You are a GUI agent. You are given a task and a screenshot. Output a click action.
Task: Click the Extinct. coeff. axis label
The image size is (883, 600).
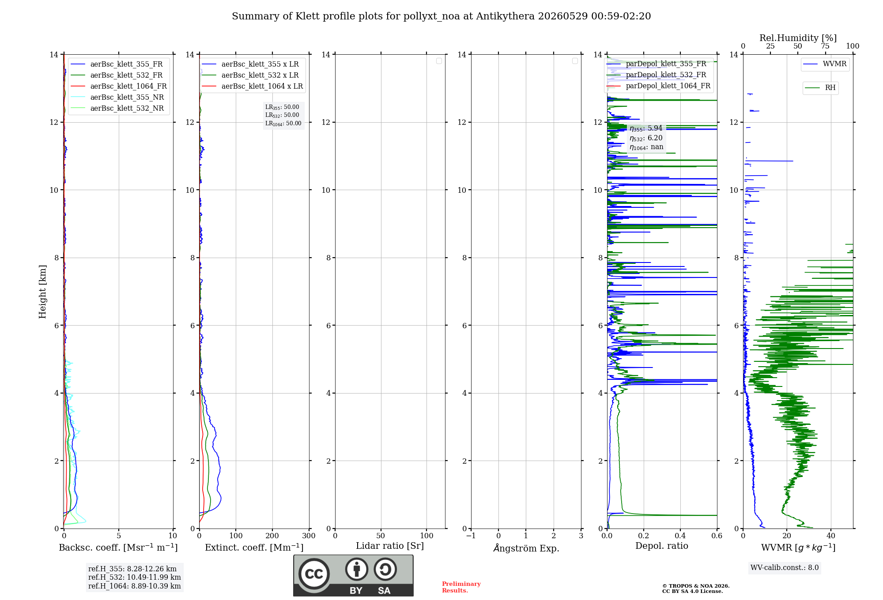click(x=254, y=547)
